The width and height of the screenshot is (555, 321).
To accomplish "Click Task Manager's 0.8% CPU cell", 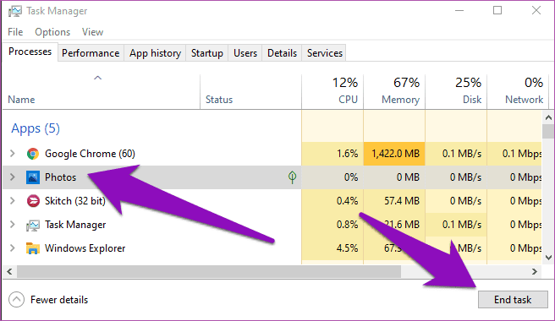I will pyautogui.click(x=332, y=225).
